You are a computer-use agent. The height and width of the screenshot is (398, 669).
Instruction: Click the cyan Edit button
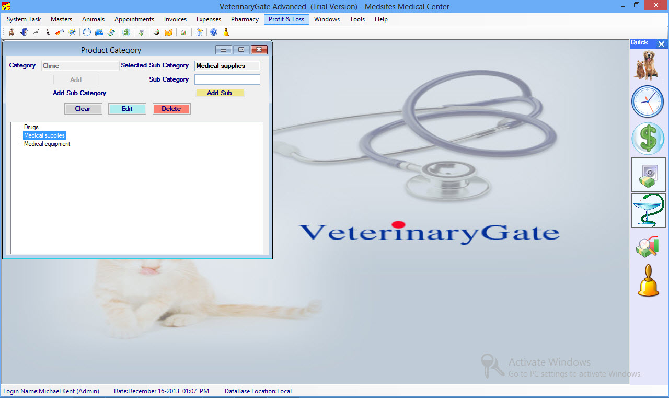127,109
